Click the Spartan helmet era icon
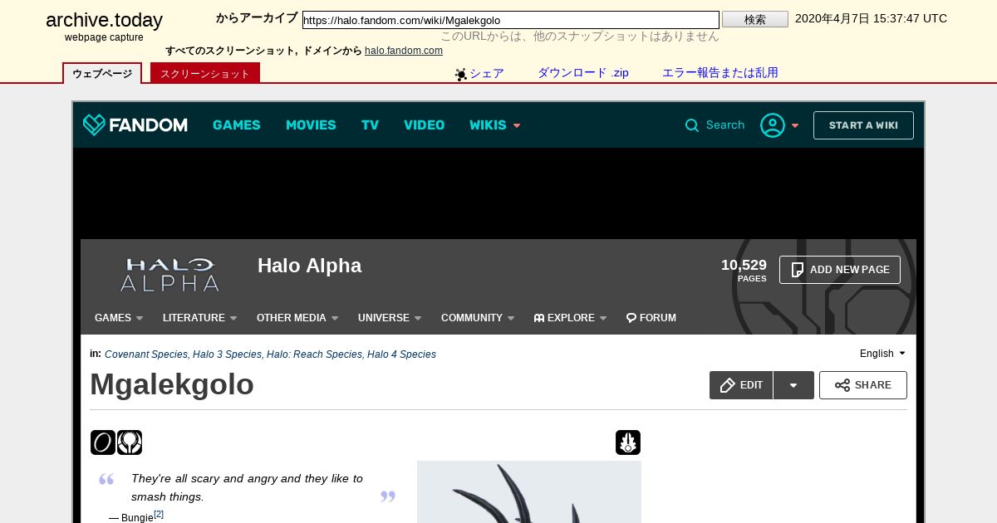The width and height of the screenshot is (997, 523). click(x=130, y=442)
